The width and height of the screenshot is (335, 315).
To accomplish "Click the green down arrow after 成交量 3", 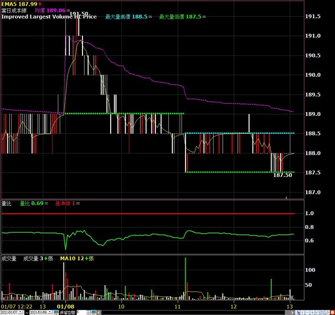I will (46, 259).
